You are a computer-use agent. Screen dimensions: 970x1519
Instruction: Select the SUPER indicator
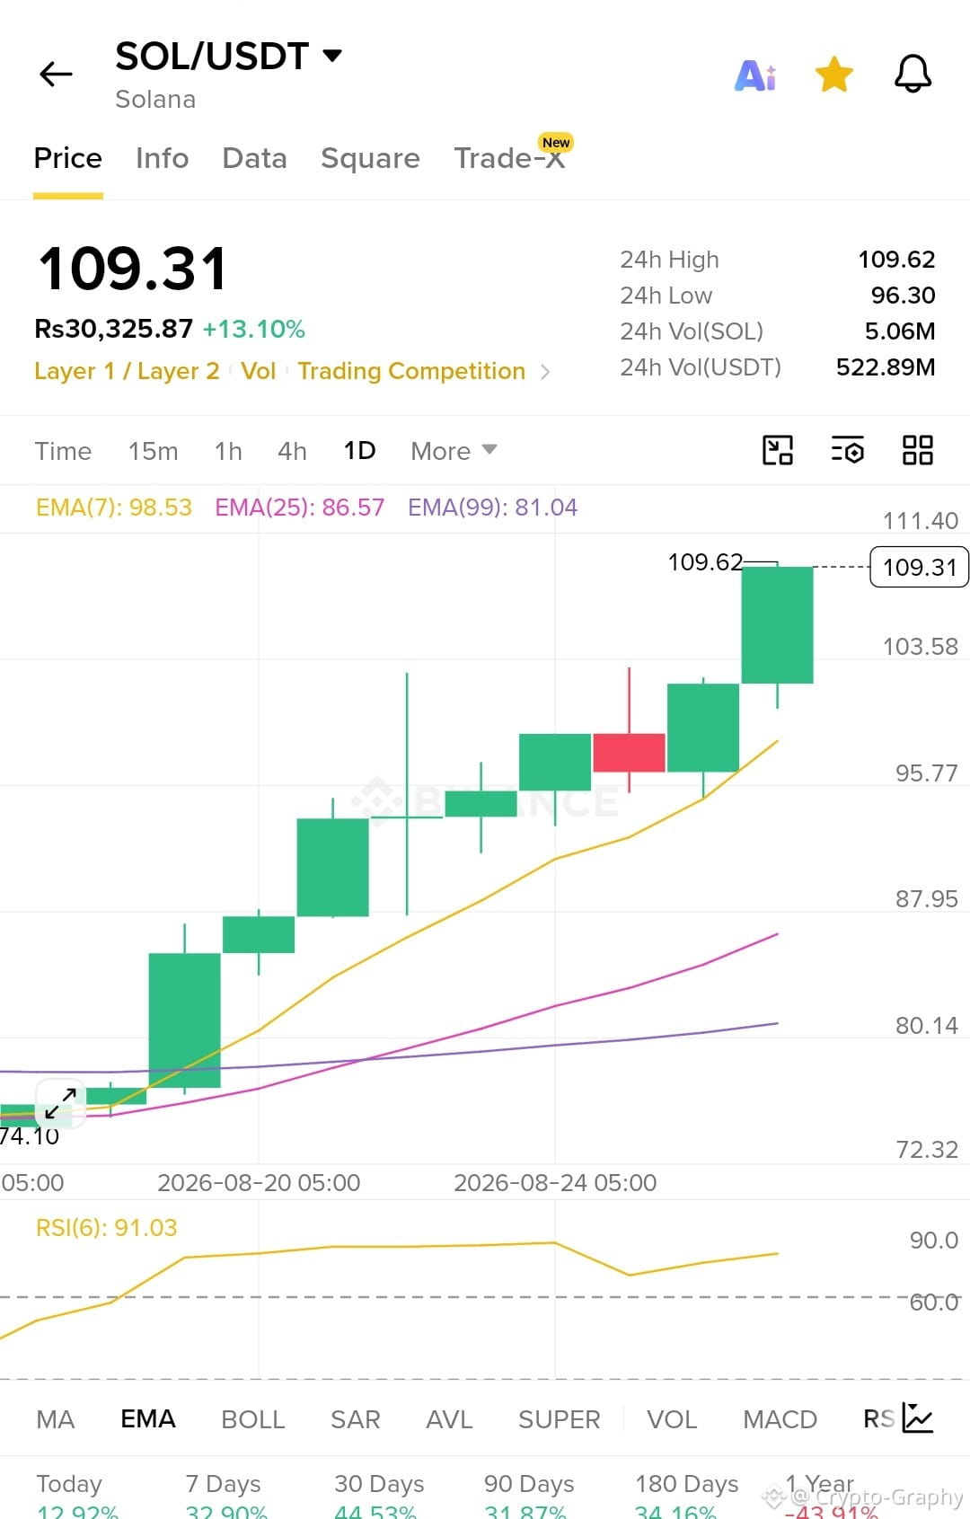click(559, 1419)
